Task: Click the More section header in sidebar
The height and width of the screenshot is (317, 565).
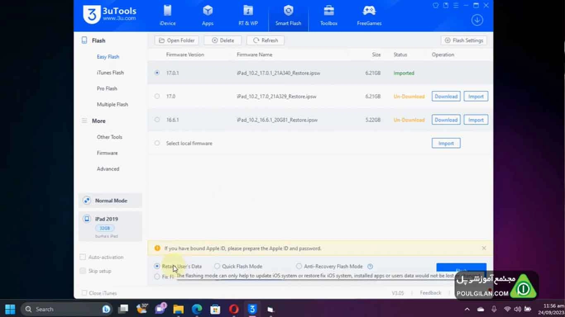Action: pyautogui.click(x=98, y=121)
